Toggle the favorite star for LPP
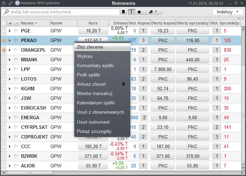This screenshot has width=246, height=176. (x=4, y=69)
